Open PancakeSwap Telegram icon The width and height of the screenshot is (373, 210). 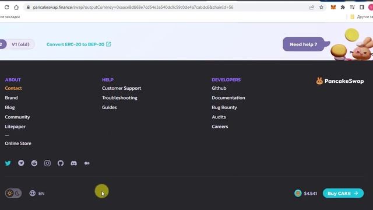point(21,163)
